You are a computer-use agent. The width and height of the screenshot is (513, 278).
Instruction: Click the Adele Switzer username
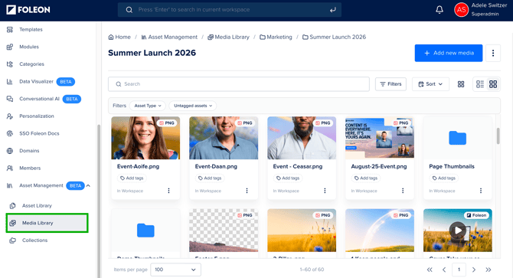click(489, 5)
